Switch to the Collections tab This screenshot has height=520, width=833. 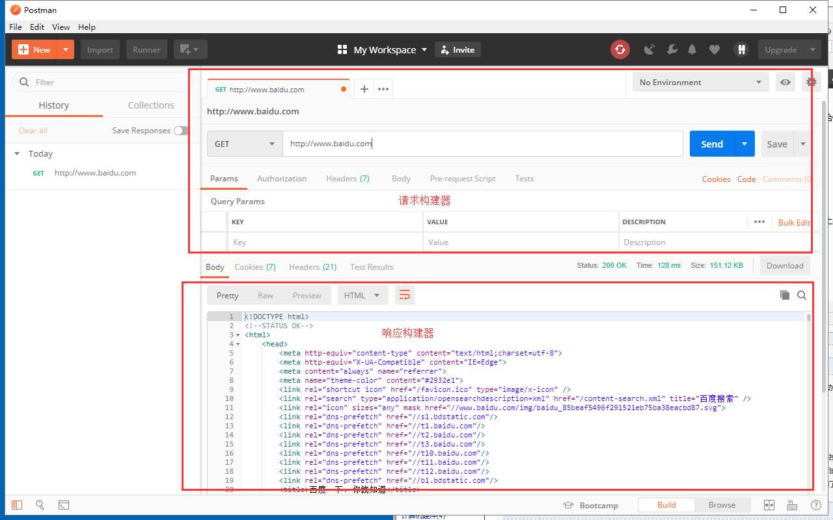151,105
